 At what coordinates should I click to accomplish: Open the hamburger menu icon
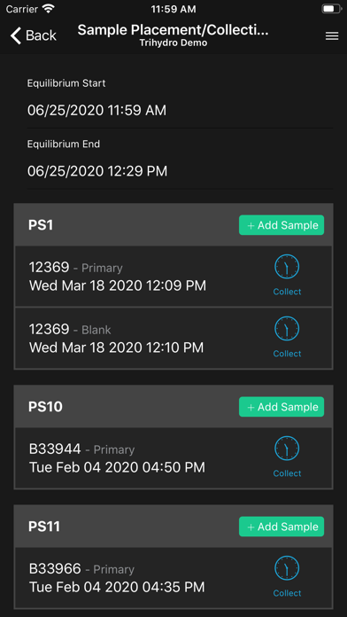pos(332,36)
